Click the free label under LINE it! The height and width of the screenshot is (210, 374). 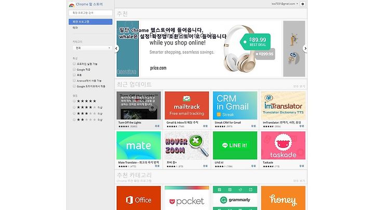point(253,166)
